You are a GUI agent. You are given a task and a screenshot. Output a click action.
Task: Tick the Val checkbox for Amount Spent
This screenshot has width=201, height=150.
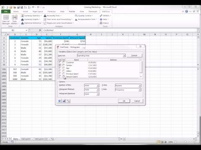64,77
